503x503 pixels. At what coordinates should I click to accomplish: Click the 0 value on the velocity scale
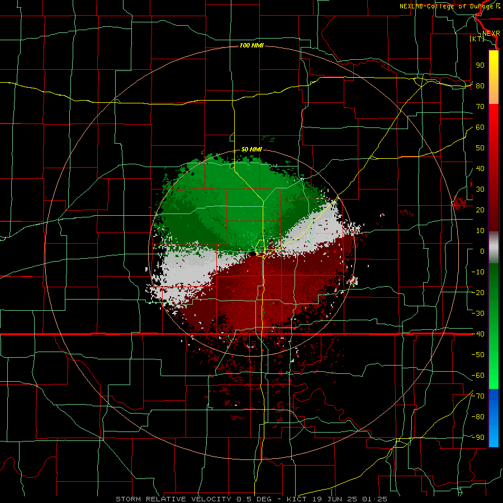pyautogui.click(x=482, y=251)
